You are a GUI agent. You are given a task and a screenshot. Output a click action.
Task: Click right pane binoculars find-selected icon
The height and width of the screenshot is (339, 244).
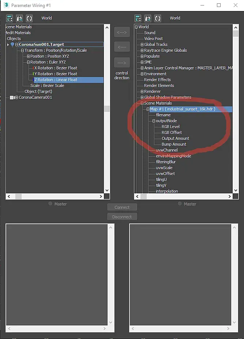pyautogui.click(x=148, y=18)
